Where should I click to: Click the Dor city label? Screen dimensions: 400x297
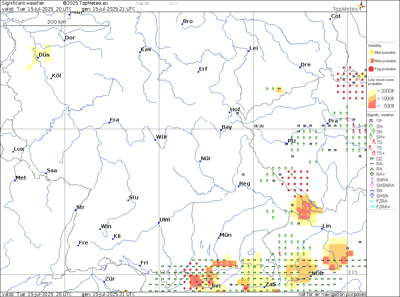click(70, 38)
